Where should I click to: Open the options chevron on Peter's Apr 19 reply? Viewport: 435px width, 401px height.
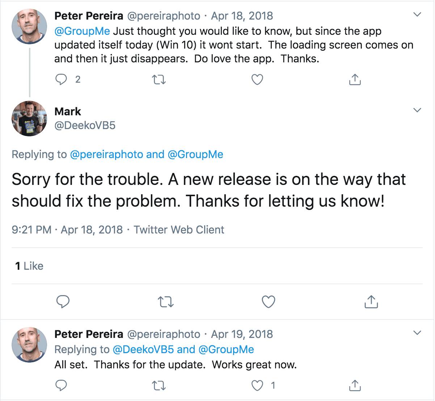[417, 333]
